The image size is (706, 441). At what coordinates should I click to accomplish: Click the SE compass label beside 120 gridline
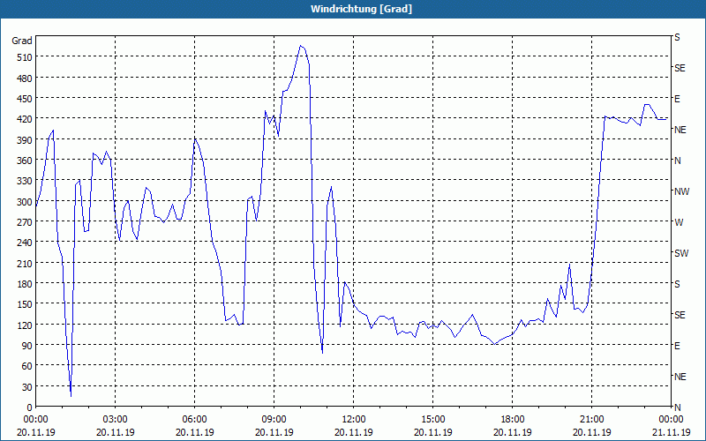680,315
